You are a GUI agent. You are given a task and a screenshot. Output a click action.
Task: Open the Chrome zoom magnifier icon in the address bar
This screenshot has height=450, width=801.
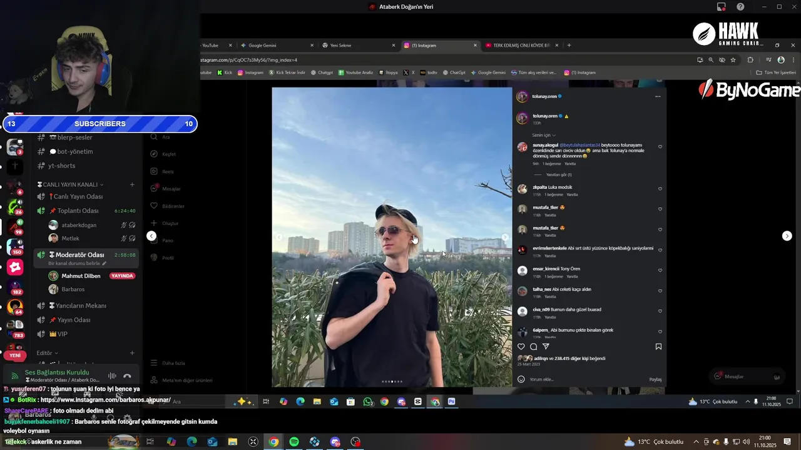[711, 60]
